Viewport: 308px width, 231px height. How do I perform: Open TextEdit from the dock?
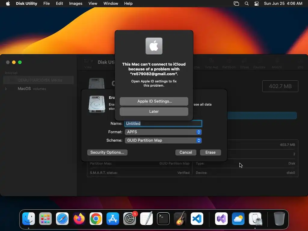pos(146,219)
